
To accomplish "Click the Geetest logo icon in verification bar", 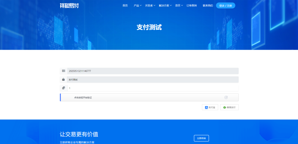I will pos(226,97).
